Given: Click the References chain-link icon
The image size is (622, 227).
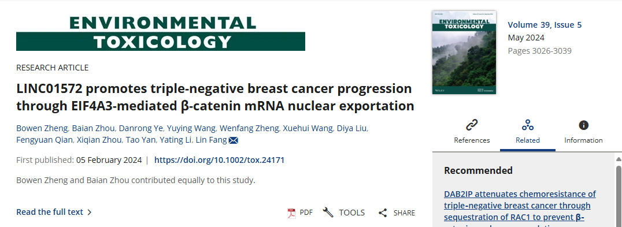Looking at the screenshot, I should coord(472,125).
